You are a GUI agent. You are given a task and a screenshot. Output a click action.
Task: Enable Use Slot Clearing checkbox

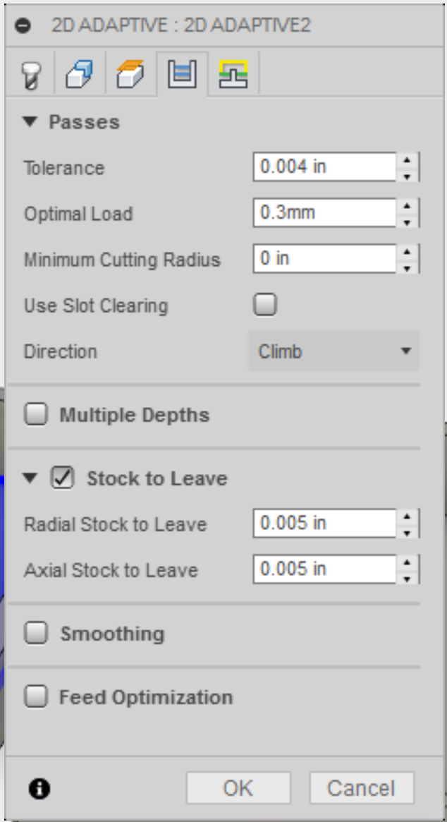pyautogui.click(x=265, y=305)
